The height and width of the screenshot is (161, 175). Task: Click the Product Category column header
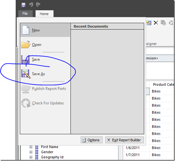tap(163, 84)
